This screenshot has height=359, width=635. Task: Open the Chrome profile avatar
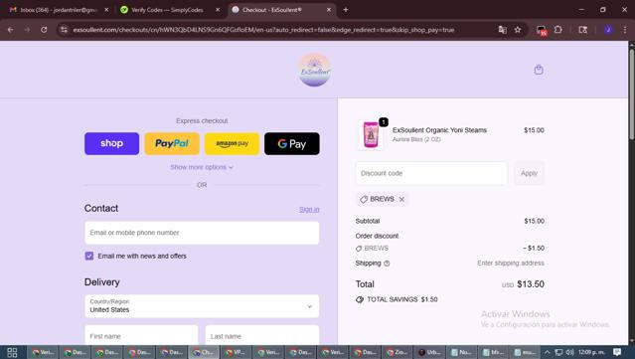pos(608,30)
